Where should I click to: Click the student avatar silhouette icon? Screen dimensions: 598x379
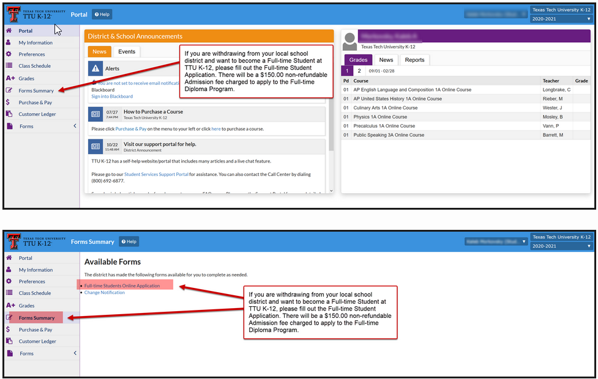(349, 41)
